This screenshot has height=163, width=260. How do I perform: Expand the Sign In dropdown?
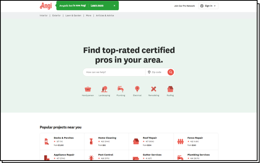(208, 6)
